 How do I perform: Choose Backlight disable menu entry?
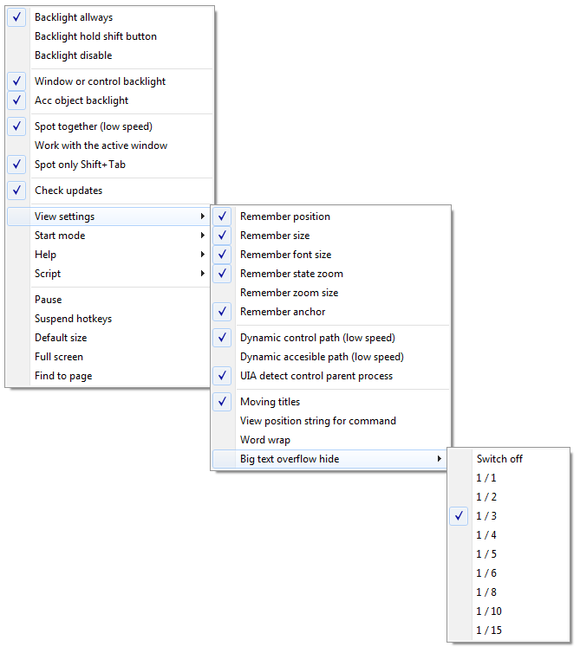point(110,55)
